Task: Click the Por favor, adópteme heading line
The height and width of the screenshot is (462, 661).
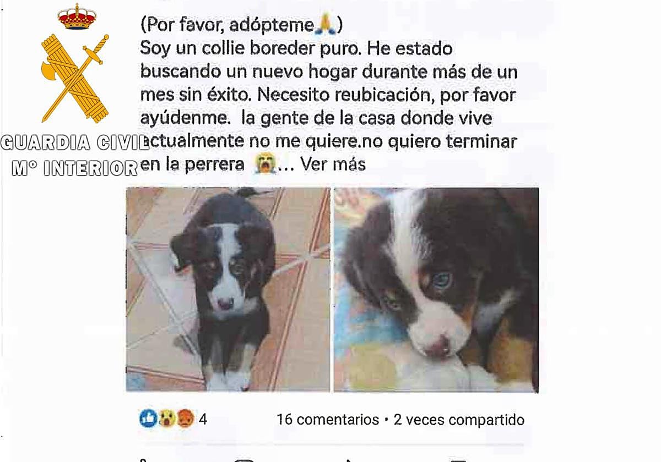Action: click(242, 25)
